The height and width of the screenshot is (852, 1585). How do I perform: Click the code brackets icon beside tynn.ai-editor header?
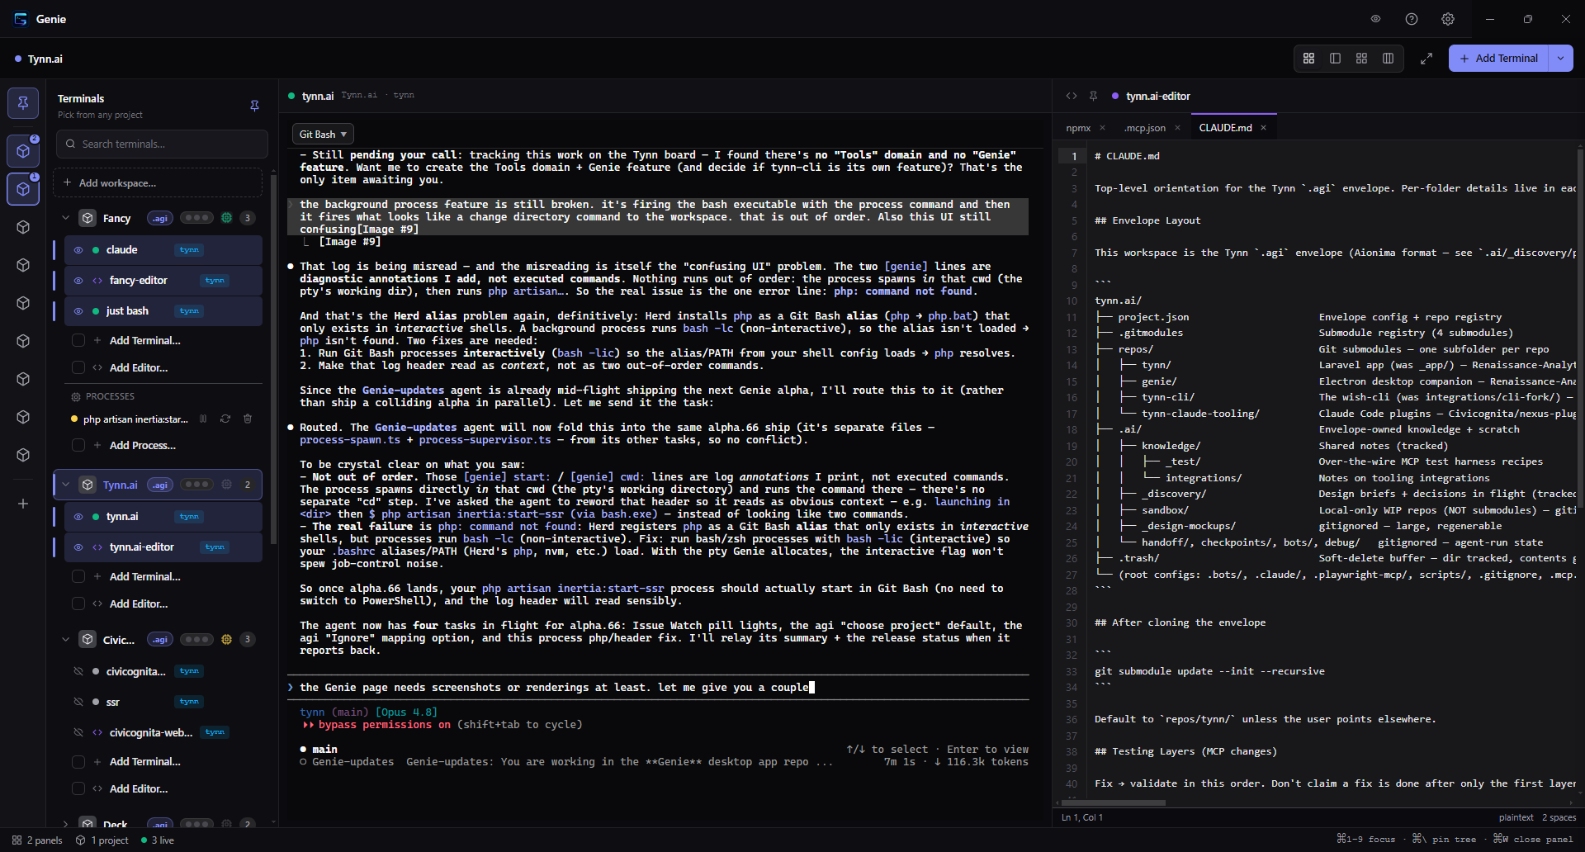point(1072,96)
